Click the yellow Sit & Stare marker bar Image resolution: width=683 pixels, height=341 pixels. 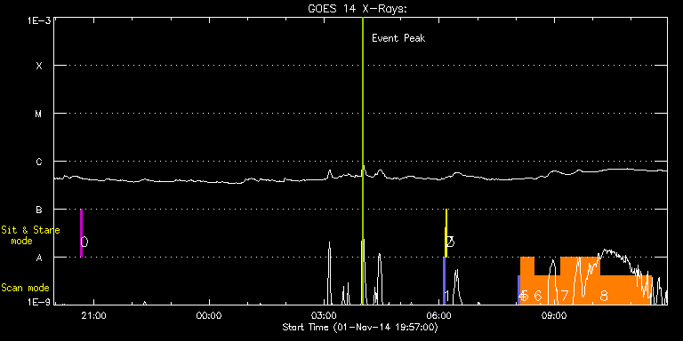[446, 234]
